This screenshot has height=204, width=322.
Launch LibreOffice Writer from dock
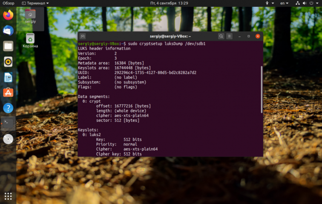(x=8, y=77)
